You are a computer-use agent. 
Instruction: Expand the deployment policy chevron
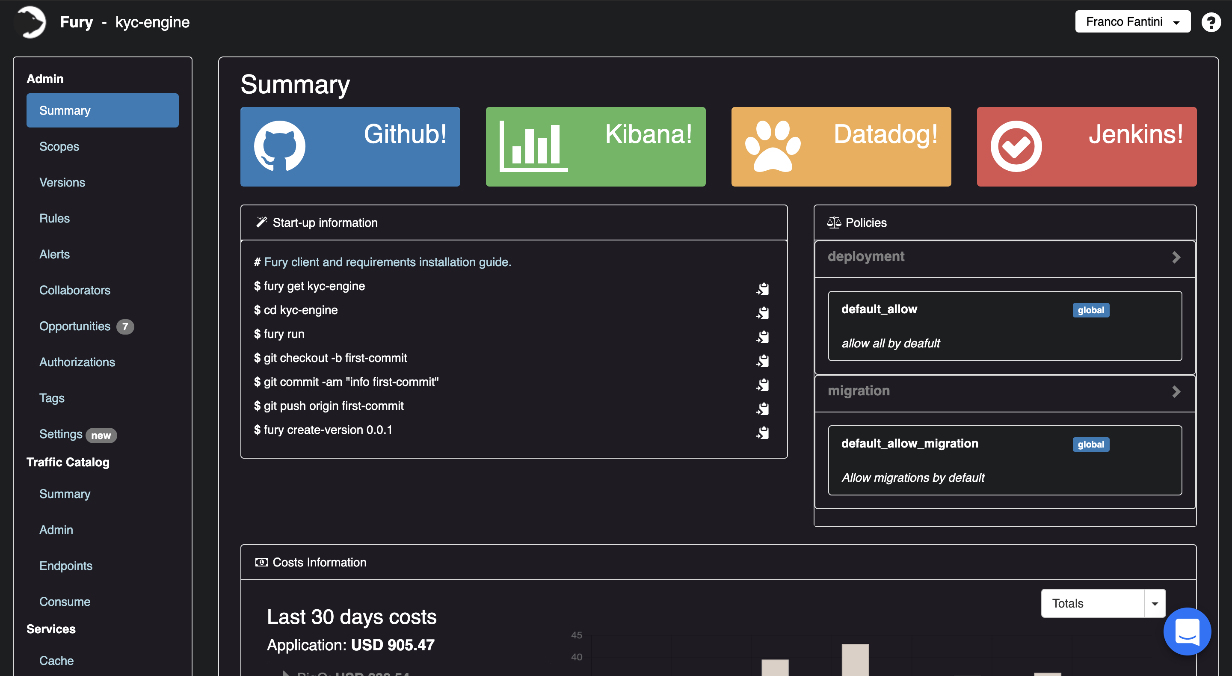pos(1176,258)
